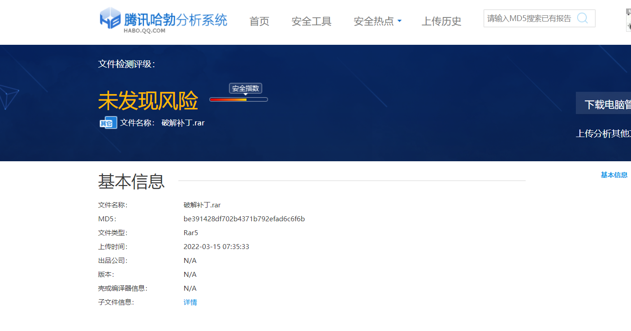
Task: Click the search magnifier icon
Action: click(583, 18)
